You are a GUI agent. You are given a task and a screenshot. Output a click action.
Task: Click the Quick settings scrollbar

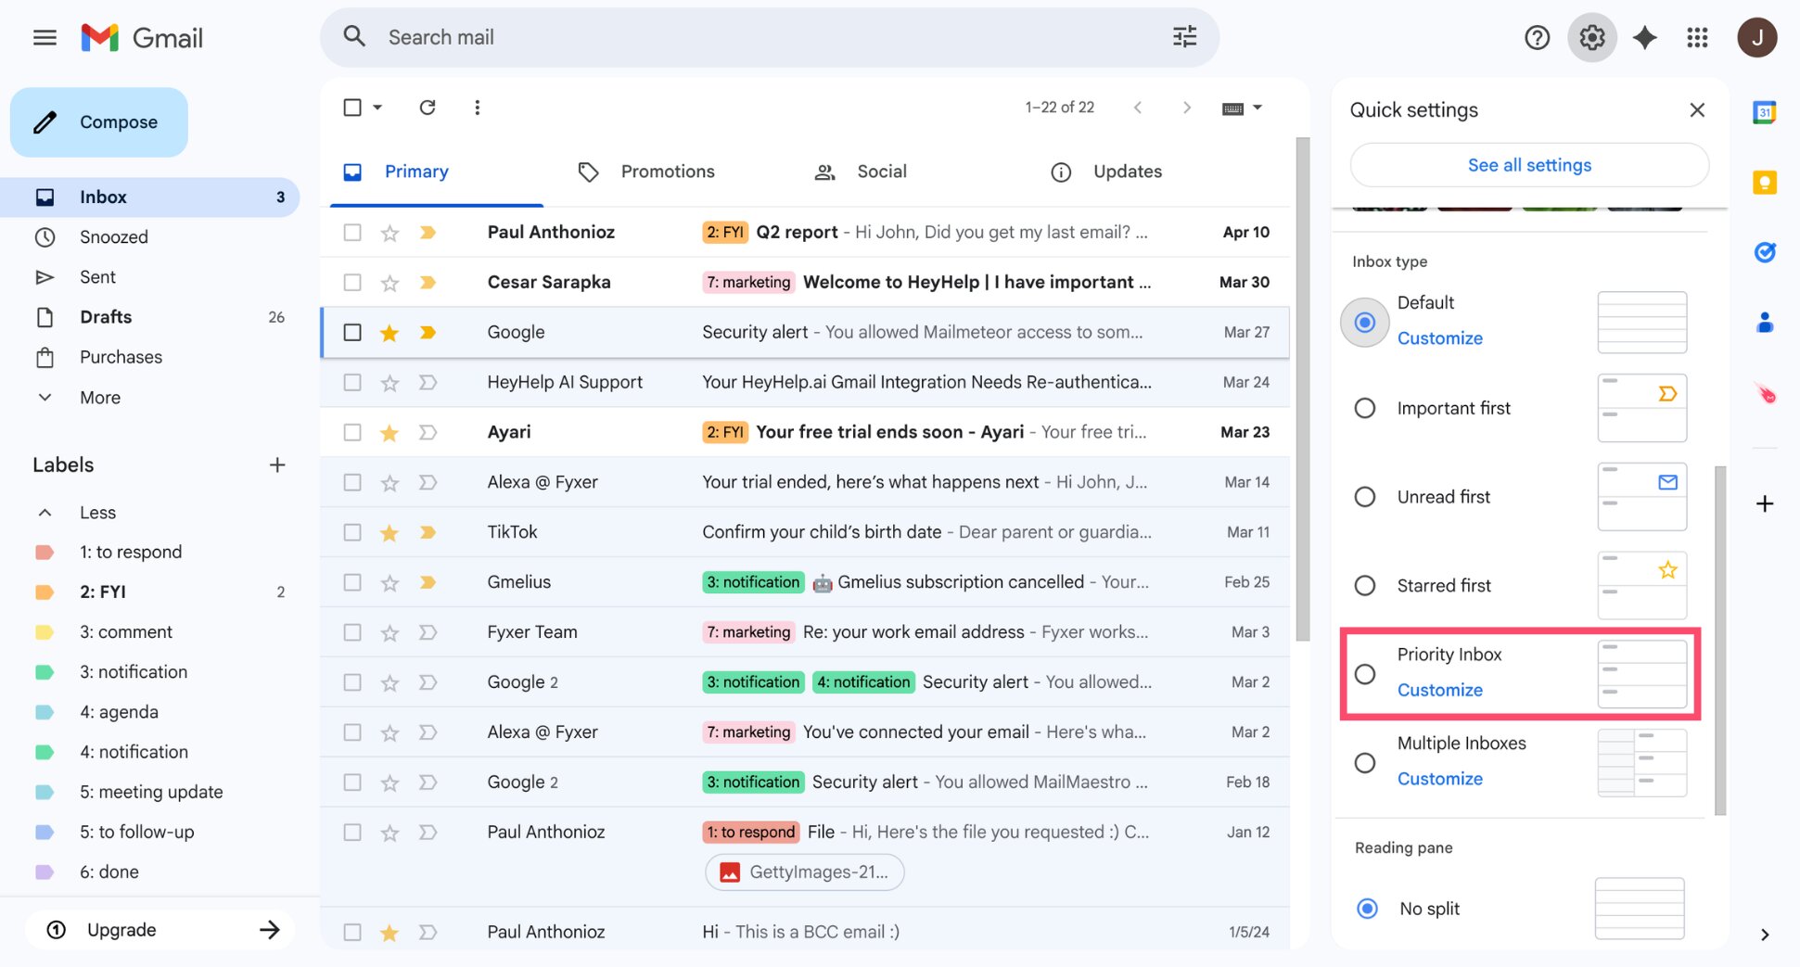click(1720, 641)
